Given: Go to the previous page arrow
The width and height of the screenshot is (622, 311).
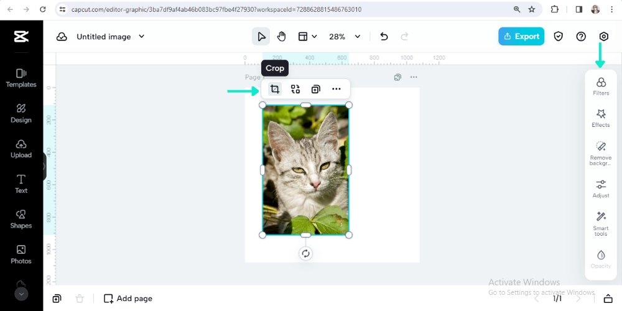Looking at the screenshot, I should click(536, 299).
